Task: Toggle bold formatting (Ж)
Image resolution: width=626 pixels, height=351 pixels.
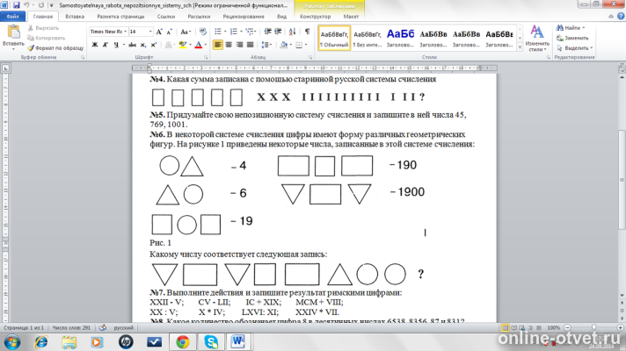Action: click(x=95, y=45)
